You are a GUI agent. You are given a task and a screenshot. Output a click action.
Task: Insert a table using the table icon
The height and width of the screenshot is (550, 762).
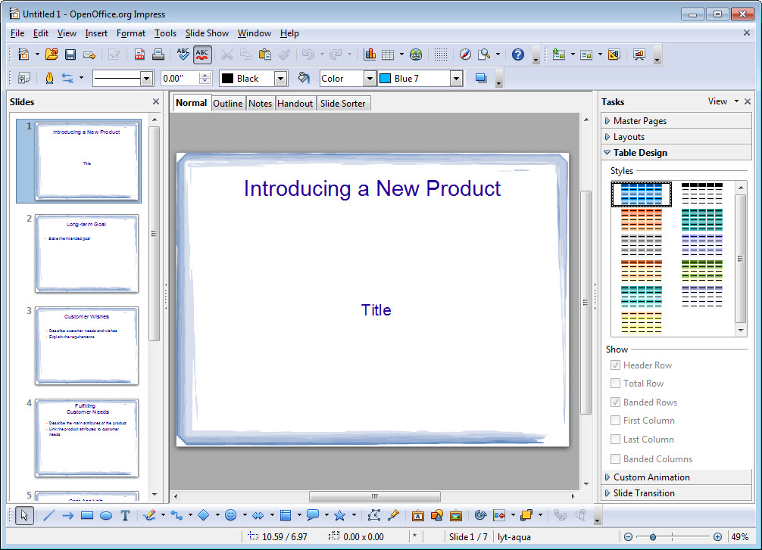388,54
